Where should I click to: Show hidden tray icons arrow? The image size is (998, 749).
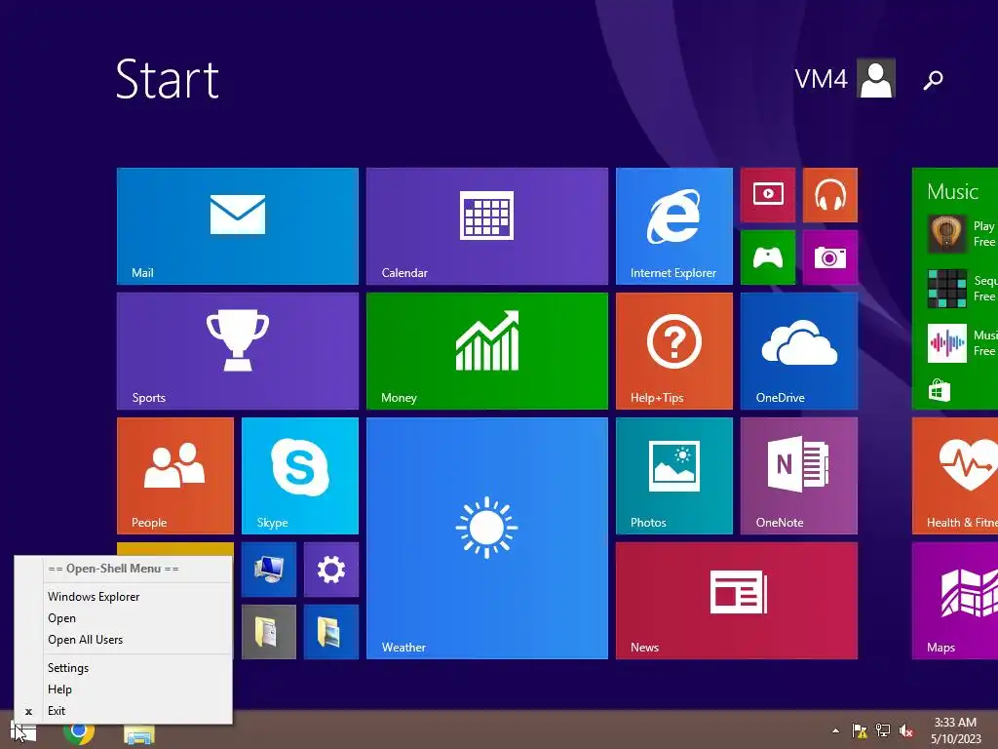pos(835,730)
